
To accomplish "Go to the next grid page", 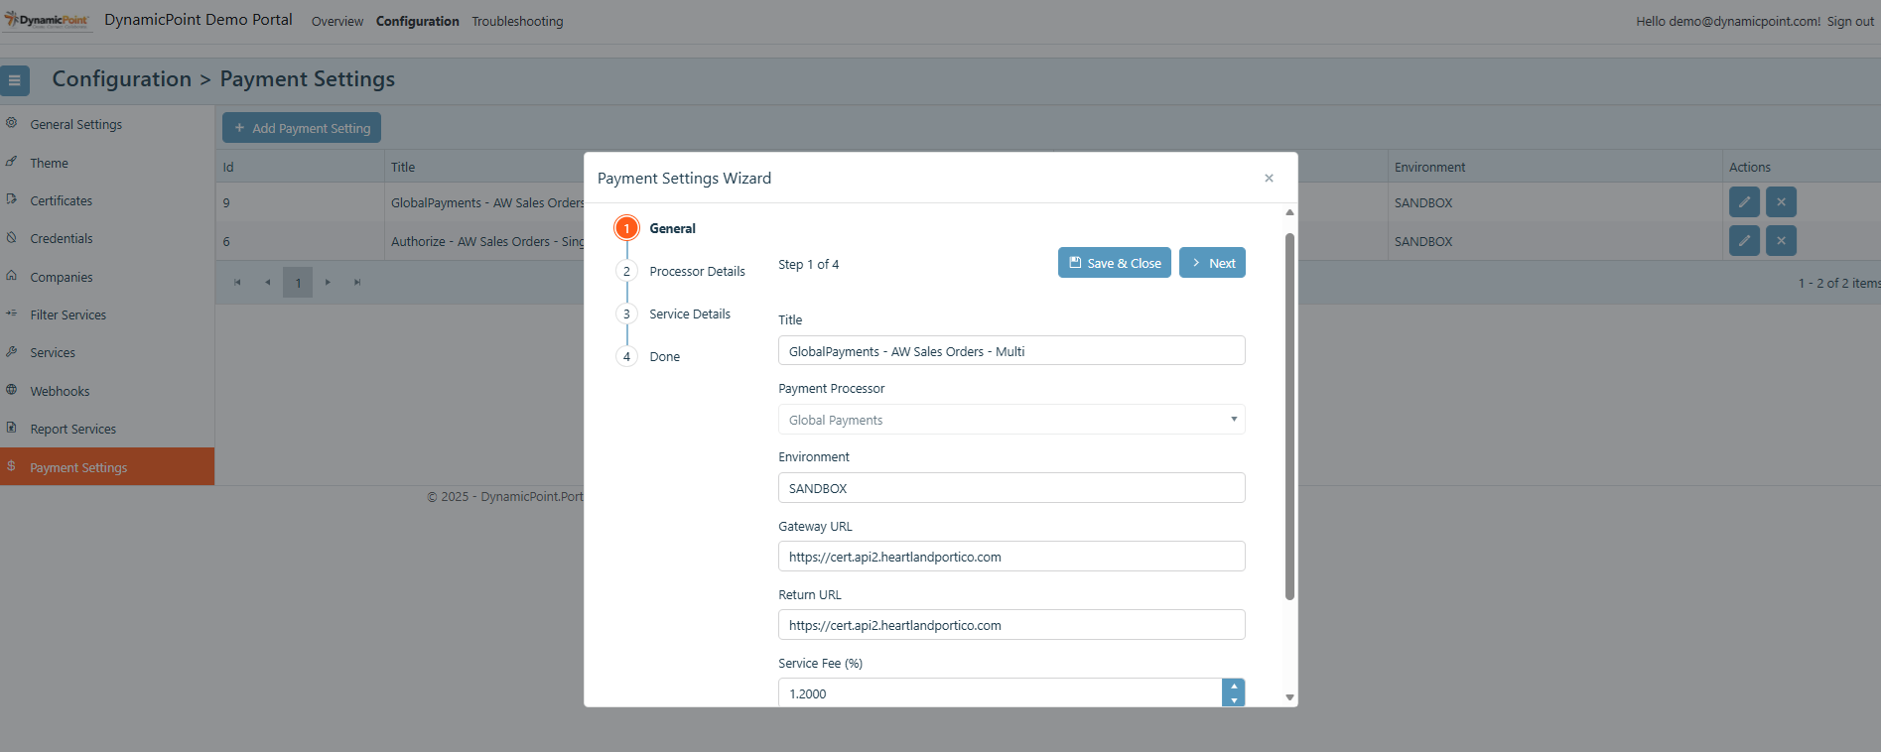I will click(328, 283).
